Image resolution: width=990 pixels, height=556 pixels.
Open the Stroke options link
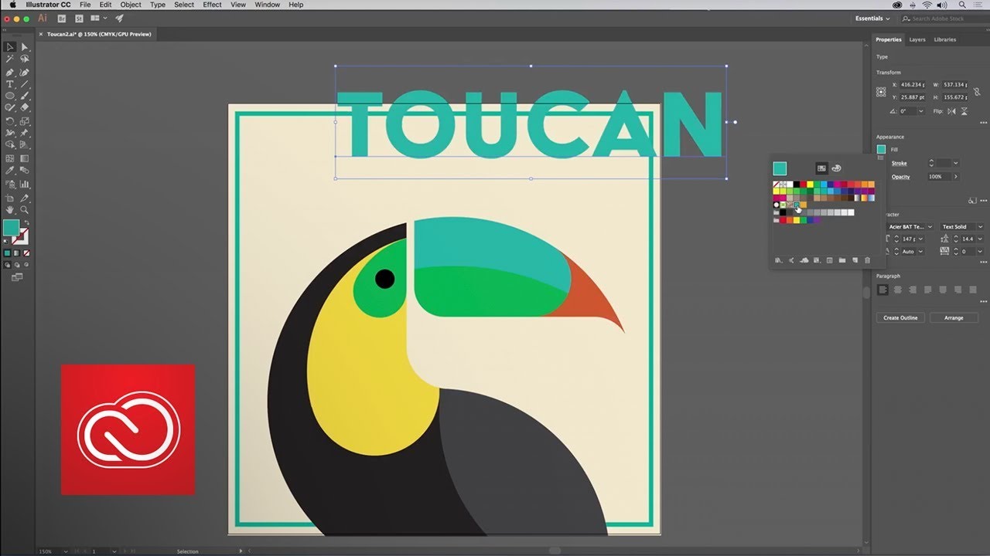[900, 163]
